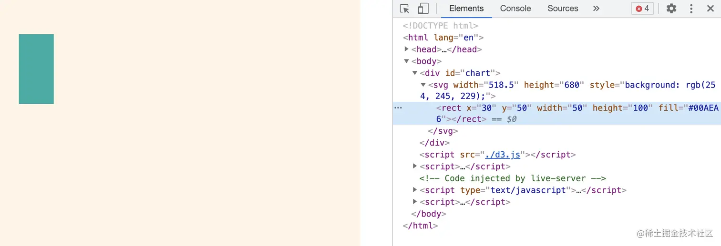Select the closing </body> tag line
Screen dimensions: 721x246
[x=429, y=214]
